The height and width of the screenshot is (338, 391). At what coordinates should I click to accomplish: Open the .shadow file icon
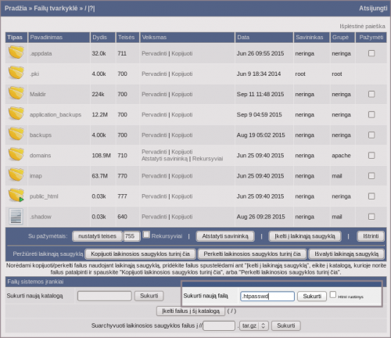[x=16, y=216]
